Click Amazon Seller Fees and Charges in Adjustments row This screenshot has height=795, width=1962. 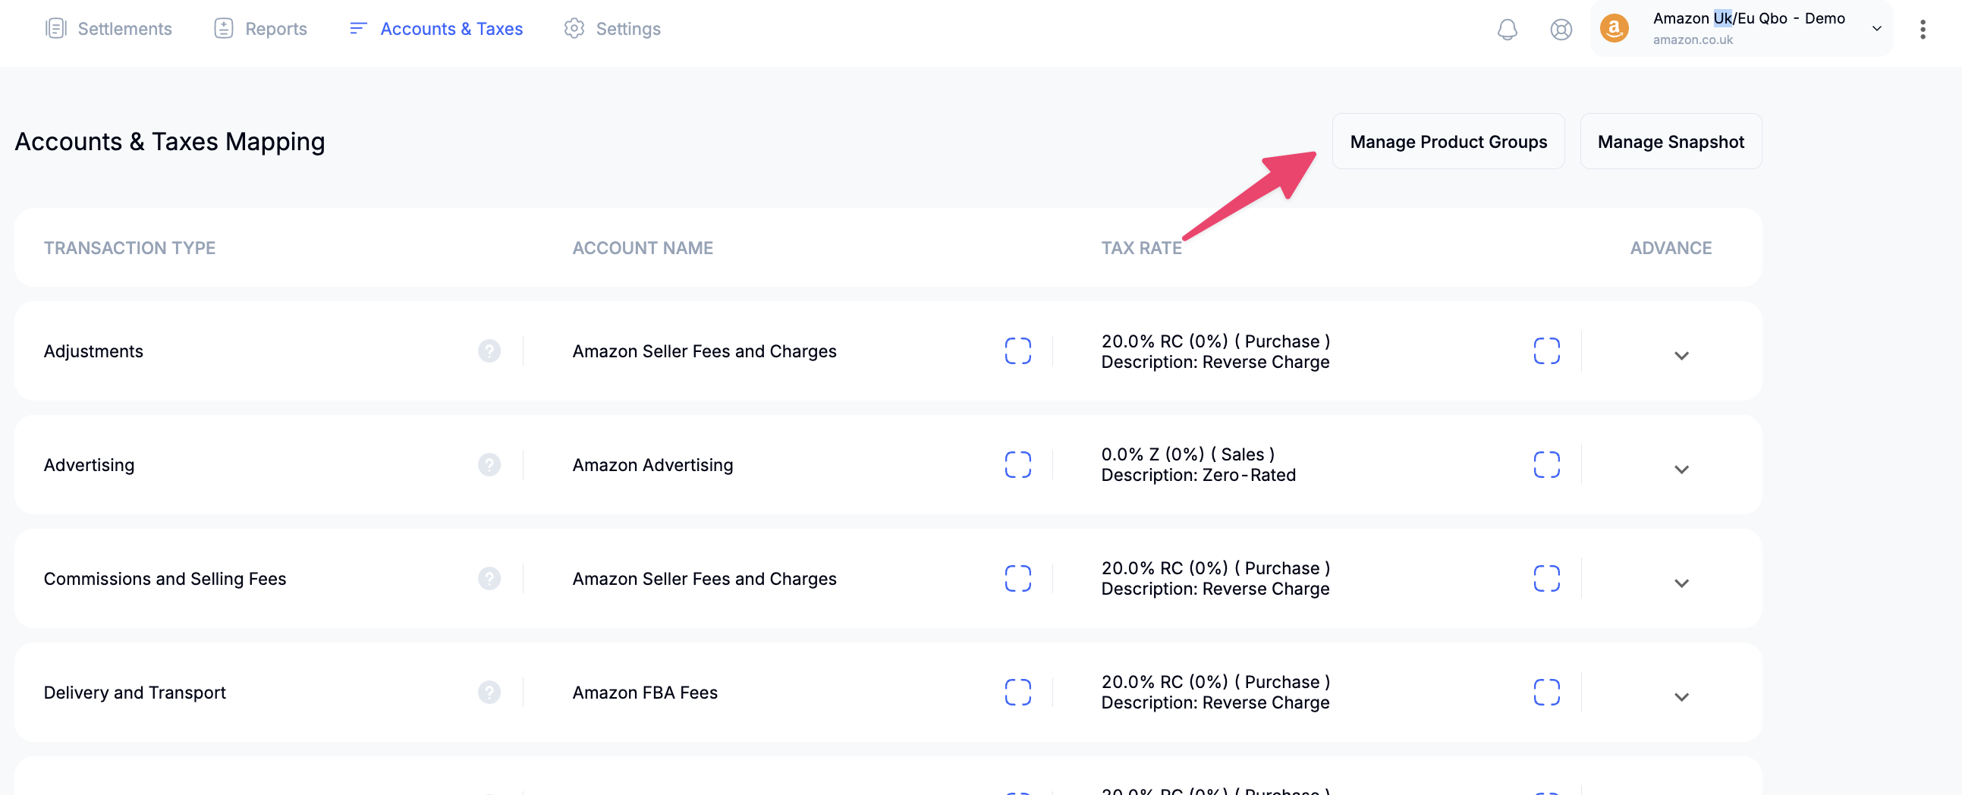705,351
